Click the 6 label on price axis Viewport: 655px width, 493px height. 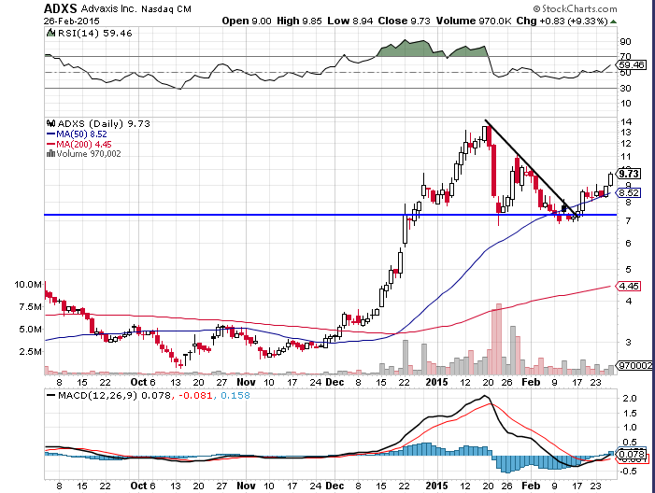click(x=628, y=244)
